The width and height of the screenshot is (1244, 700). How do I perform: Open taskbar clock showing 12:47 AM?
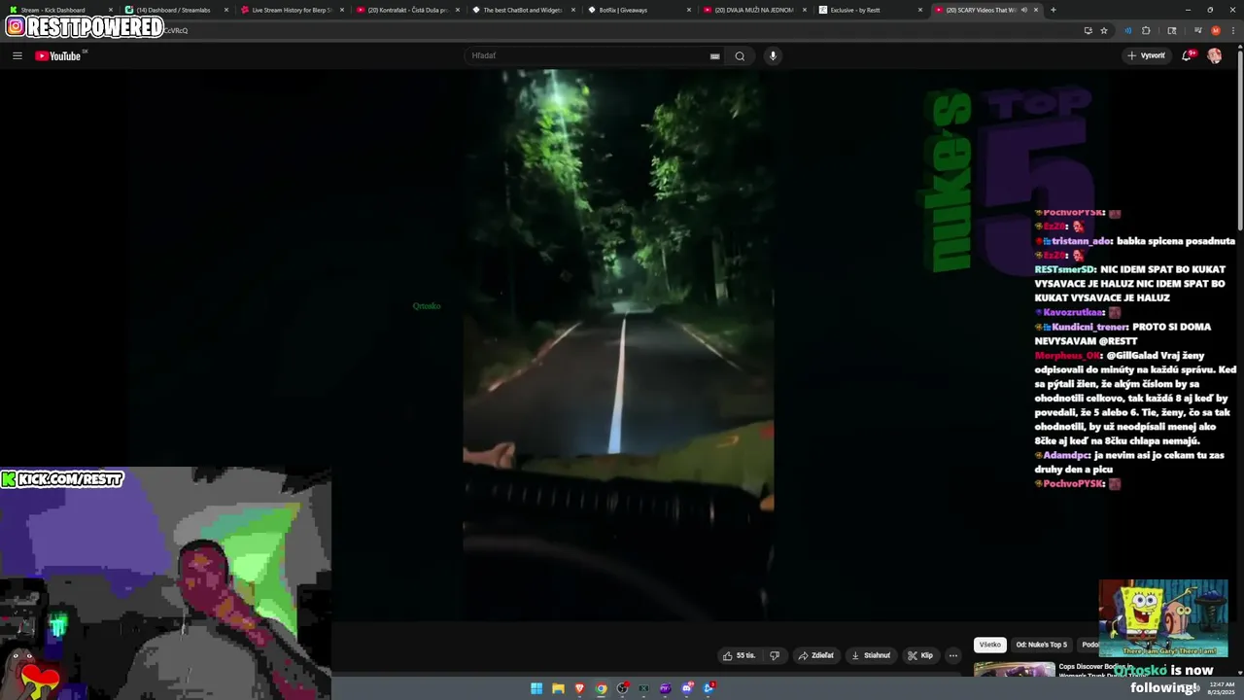click(x=1221, y=688)
